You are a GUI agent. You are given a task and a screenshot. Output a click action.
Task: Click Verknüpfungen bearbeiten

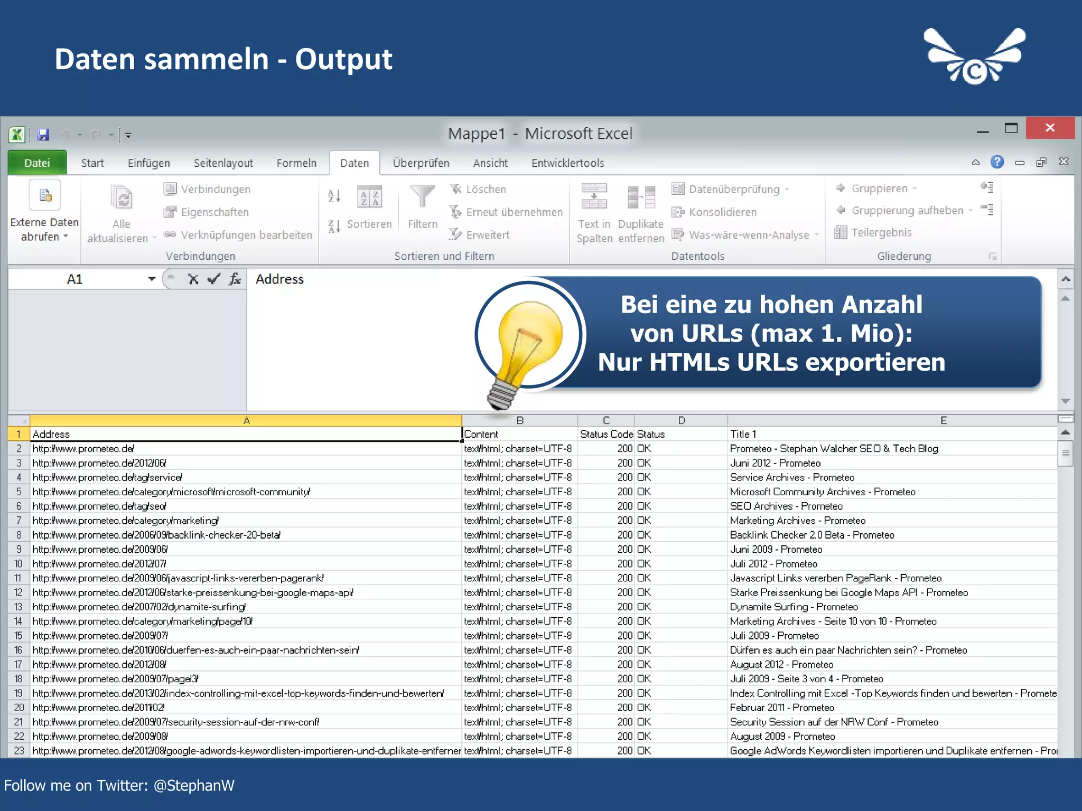click(238, 234)
